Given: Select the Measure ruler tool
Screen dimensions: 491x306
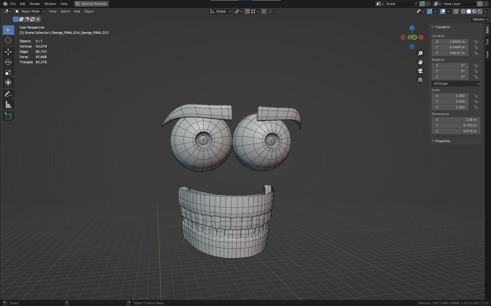Looking at the screenshot, I should (8, 105).
